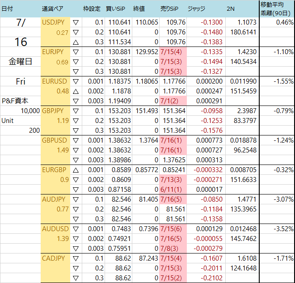295x283 pixels.
Task: Click the down triangle in the 0.8609 row
Action: pyautogui.click(x=76, y=180)
